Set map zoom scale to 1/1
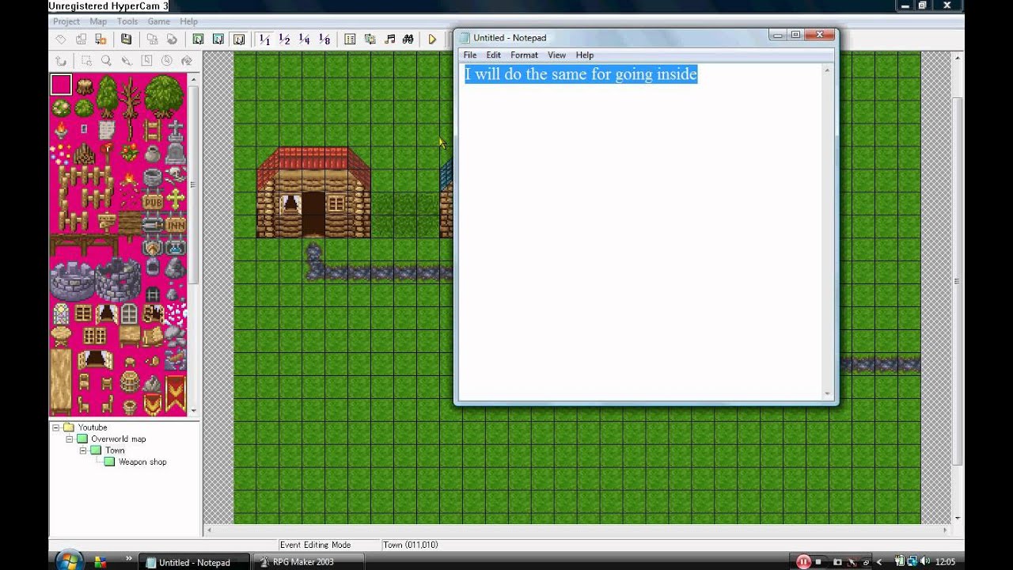The height and width of the screenshot is (570, 1013). point(264,39)
